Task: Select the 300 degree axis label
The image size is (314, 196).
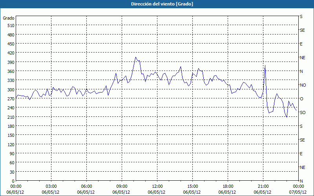Action: [11, 90]
